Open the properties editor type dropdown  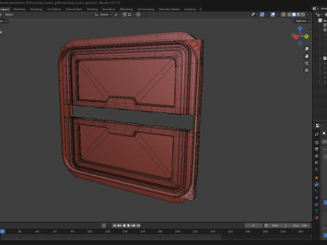click(x=319, y=126)
